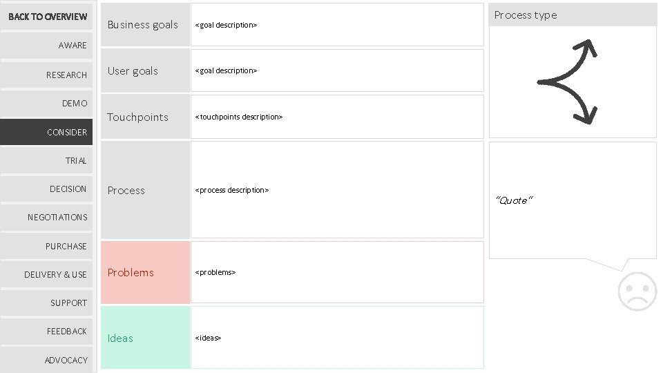Open the NEGOTIATIONS stage tab
This screenshot has height=373, width=663.
click(48, 218)
